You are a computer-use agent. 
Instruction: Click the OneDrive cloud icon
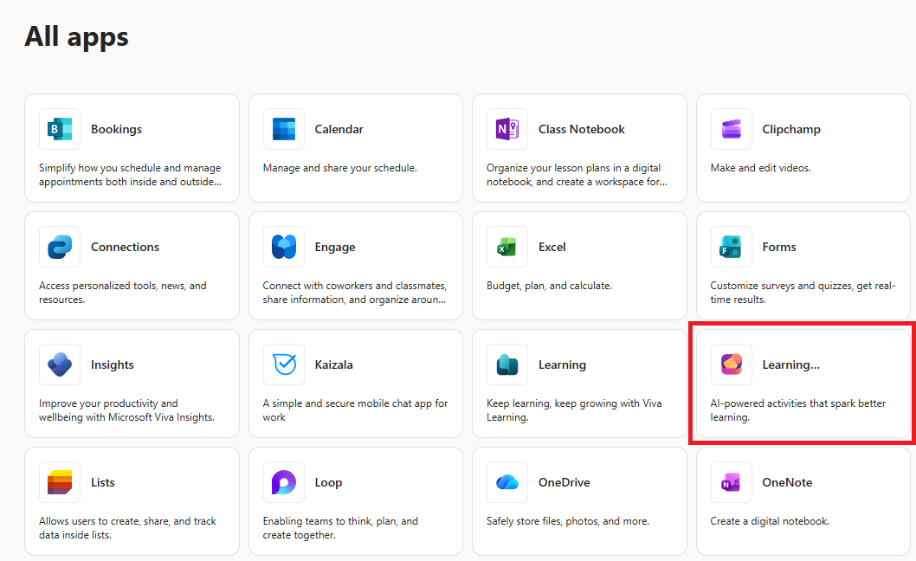[507, 482]
